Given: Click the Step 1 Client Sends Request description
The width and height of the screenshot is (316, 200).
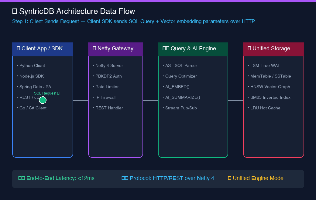Looking at the screenshot, I should point(133,21).
